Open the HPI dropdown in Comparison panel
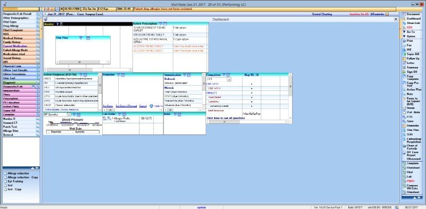The height and width of the screenshot is (209, 426). 229,80
